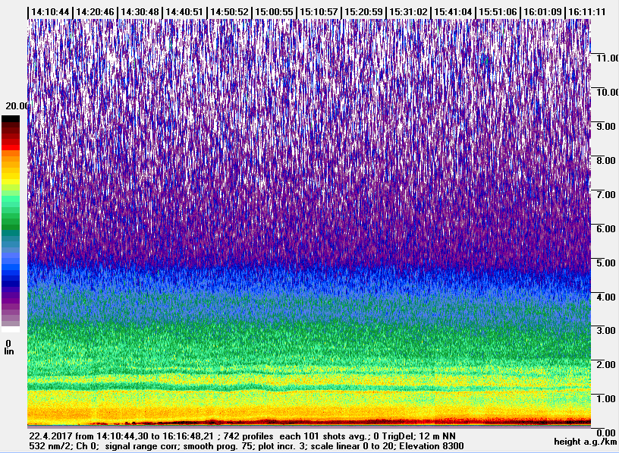Click the 5.00 height axis label
619x453 pixels.
coord(606,263)
